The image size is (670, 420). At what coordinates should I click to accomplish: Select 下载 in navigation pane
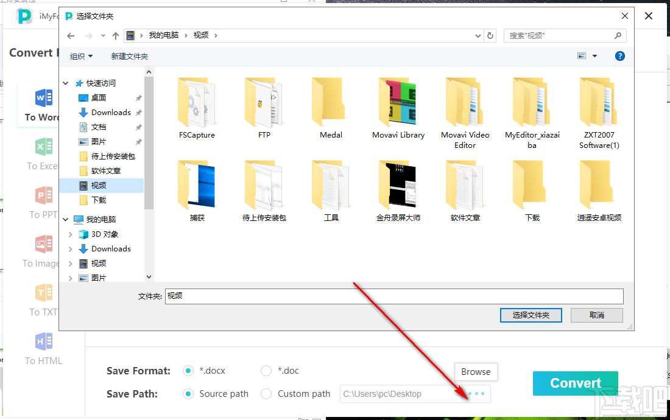99,200
